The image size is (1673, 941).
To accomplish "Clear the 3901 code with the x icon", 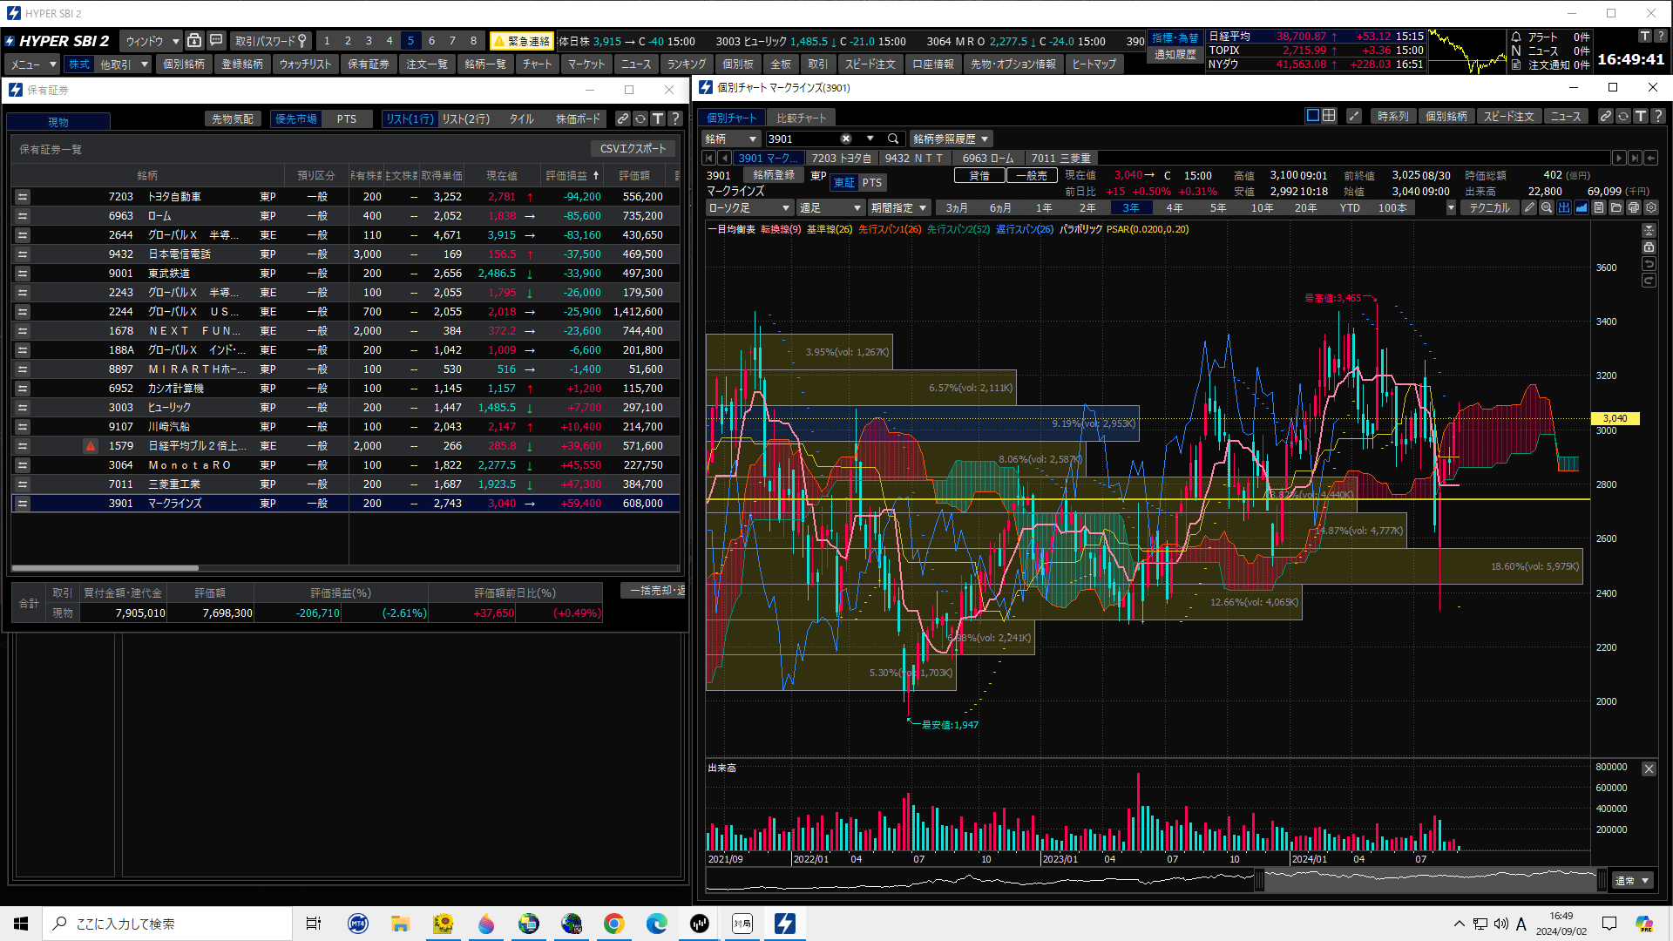I will 845,139.
